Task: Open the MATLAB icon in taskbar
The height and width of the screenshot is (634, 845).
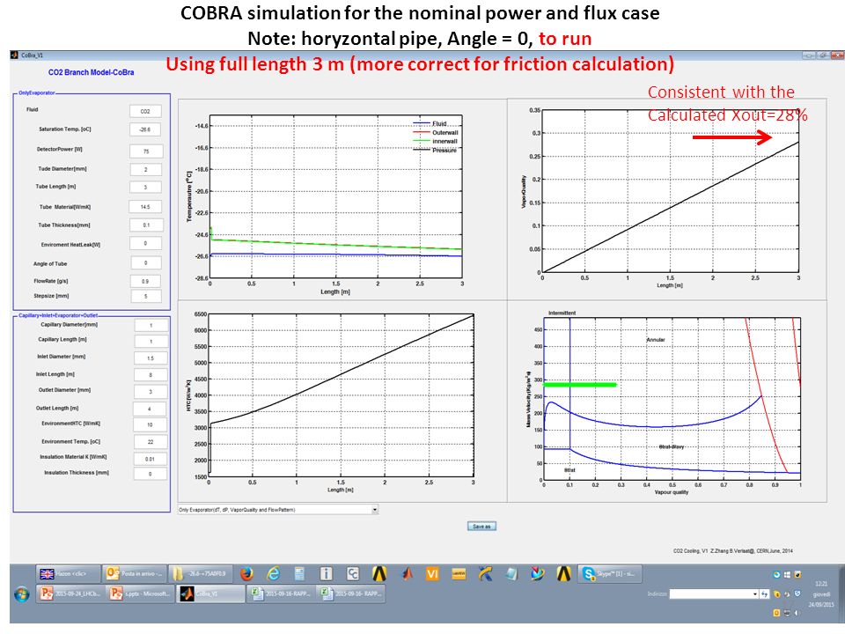Action: coord(407,574)
